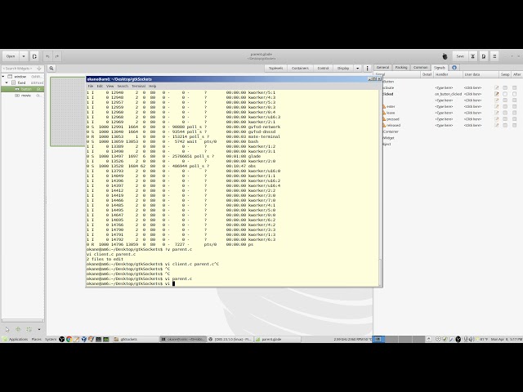523x392 pixels.
Task: Collapse the fixed tree node
Action: point(7,82)
